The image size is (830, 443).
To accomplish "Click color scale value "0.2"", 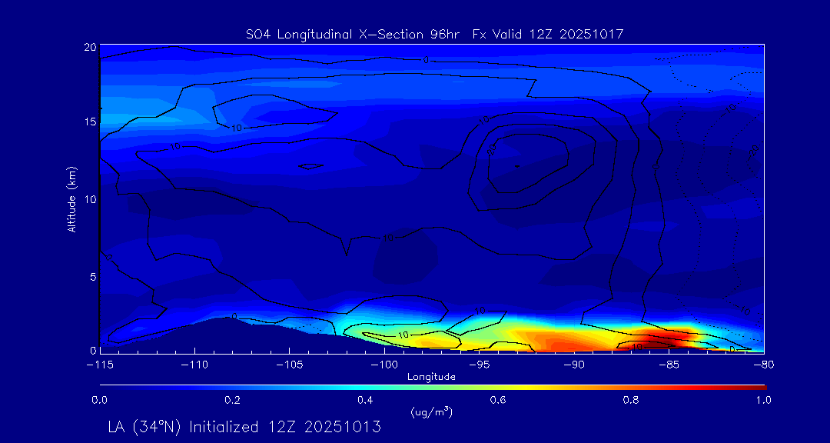I will pos(232,401).
